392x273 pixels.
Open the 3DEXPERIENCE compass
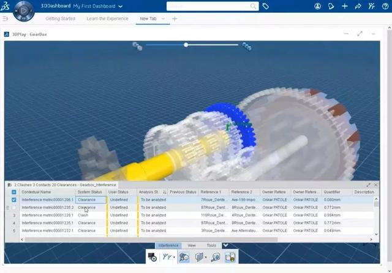pos(23,10)
